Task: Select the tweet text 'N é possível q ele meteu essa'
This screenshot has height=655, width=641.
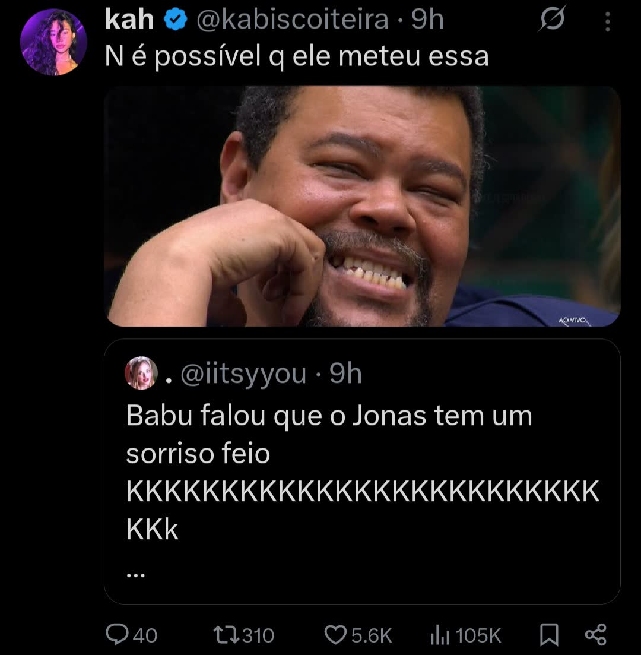Action: tap(297, 56)
